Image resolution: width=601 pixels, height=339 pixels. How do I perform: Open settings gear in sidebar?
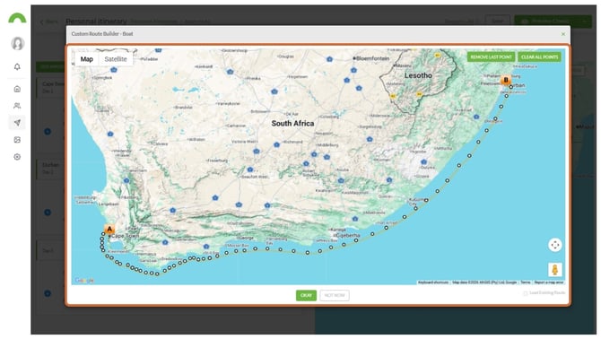pos(17,157)
